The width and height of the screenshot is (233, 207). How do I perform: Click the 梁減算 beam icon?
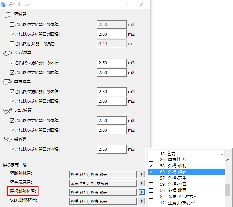pos(8,139)
